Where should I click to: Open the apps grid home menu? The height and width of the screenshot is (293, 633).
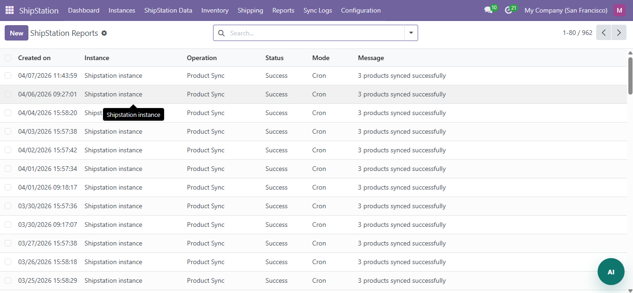pyautogui.click(x=9, y=10)
